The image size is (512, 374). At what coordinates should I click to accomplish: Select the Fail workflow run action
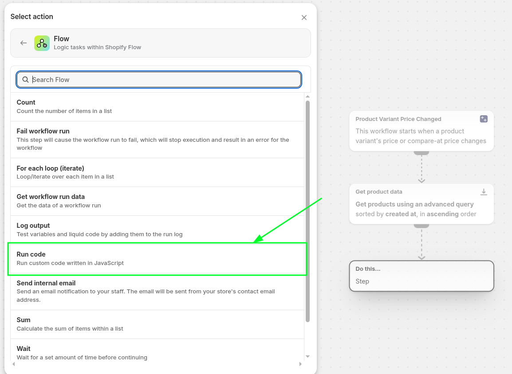point(157,139)
